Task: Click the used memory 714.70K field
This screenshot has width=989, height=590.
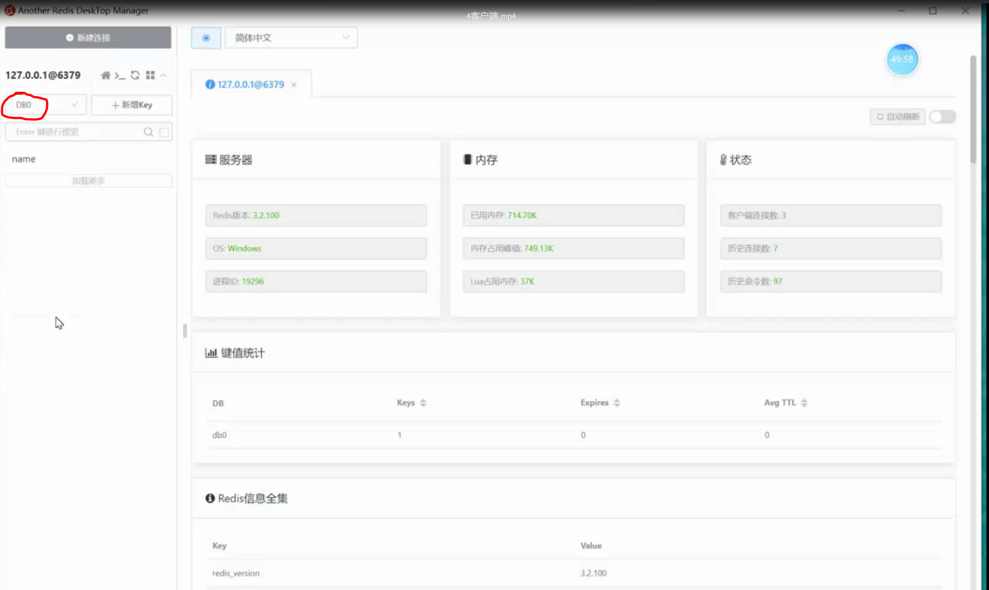Action: [574, 216]
